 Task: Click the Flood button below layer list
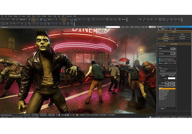[162, 109]
